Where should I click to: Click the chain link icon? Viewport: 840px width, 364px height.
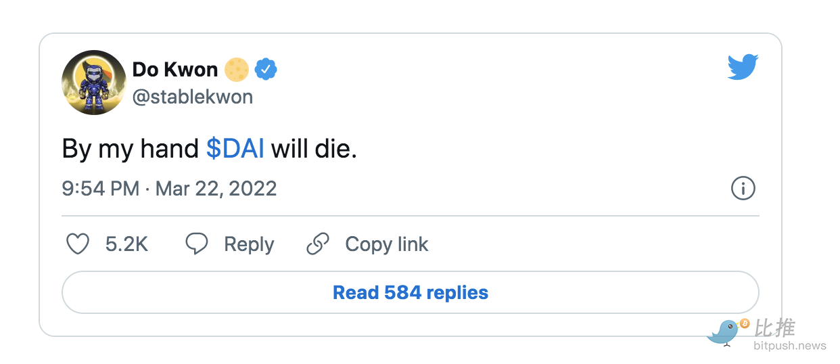(x=318, y=244)
